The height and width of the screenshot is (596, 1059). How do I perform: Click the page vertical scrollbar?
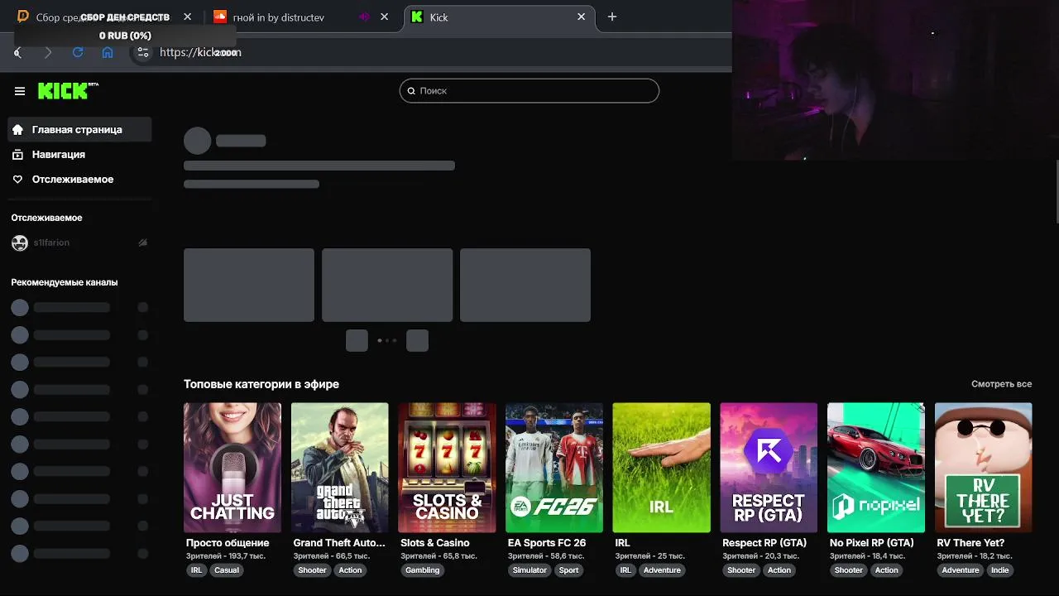pos(1057,192)
